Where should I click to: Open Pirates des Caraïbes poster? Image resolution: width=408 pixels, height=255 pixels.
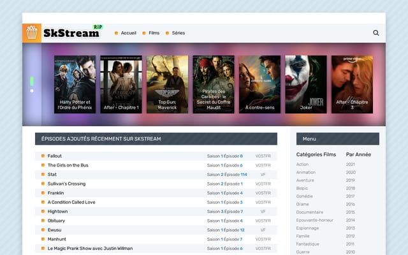[214, 84]
